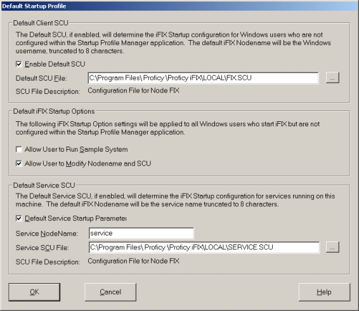Click the Default Startup Profile title bar
The width and height of the screenshot is (359, 311).
pyautogui.click(x=179, y=6)
